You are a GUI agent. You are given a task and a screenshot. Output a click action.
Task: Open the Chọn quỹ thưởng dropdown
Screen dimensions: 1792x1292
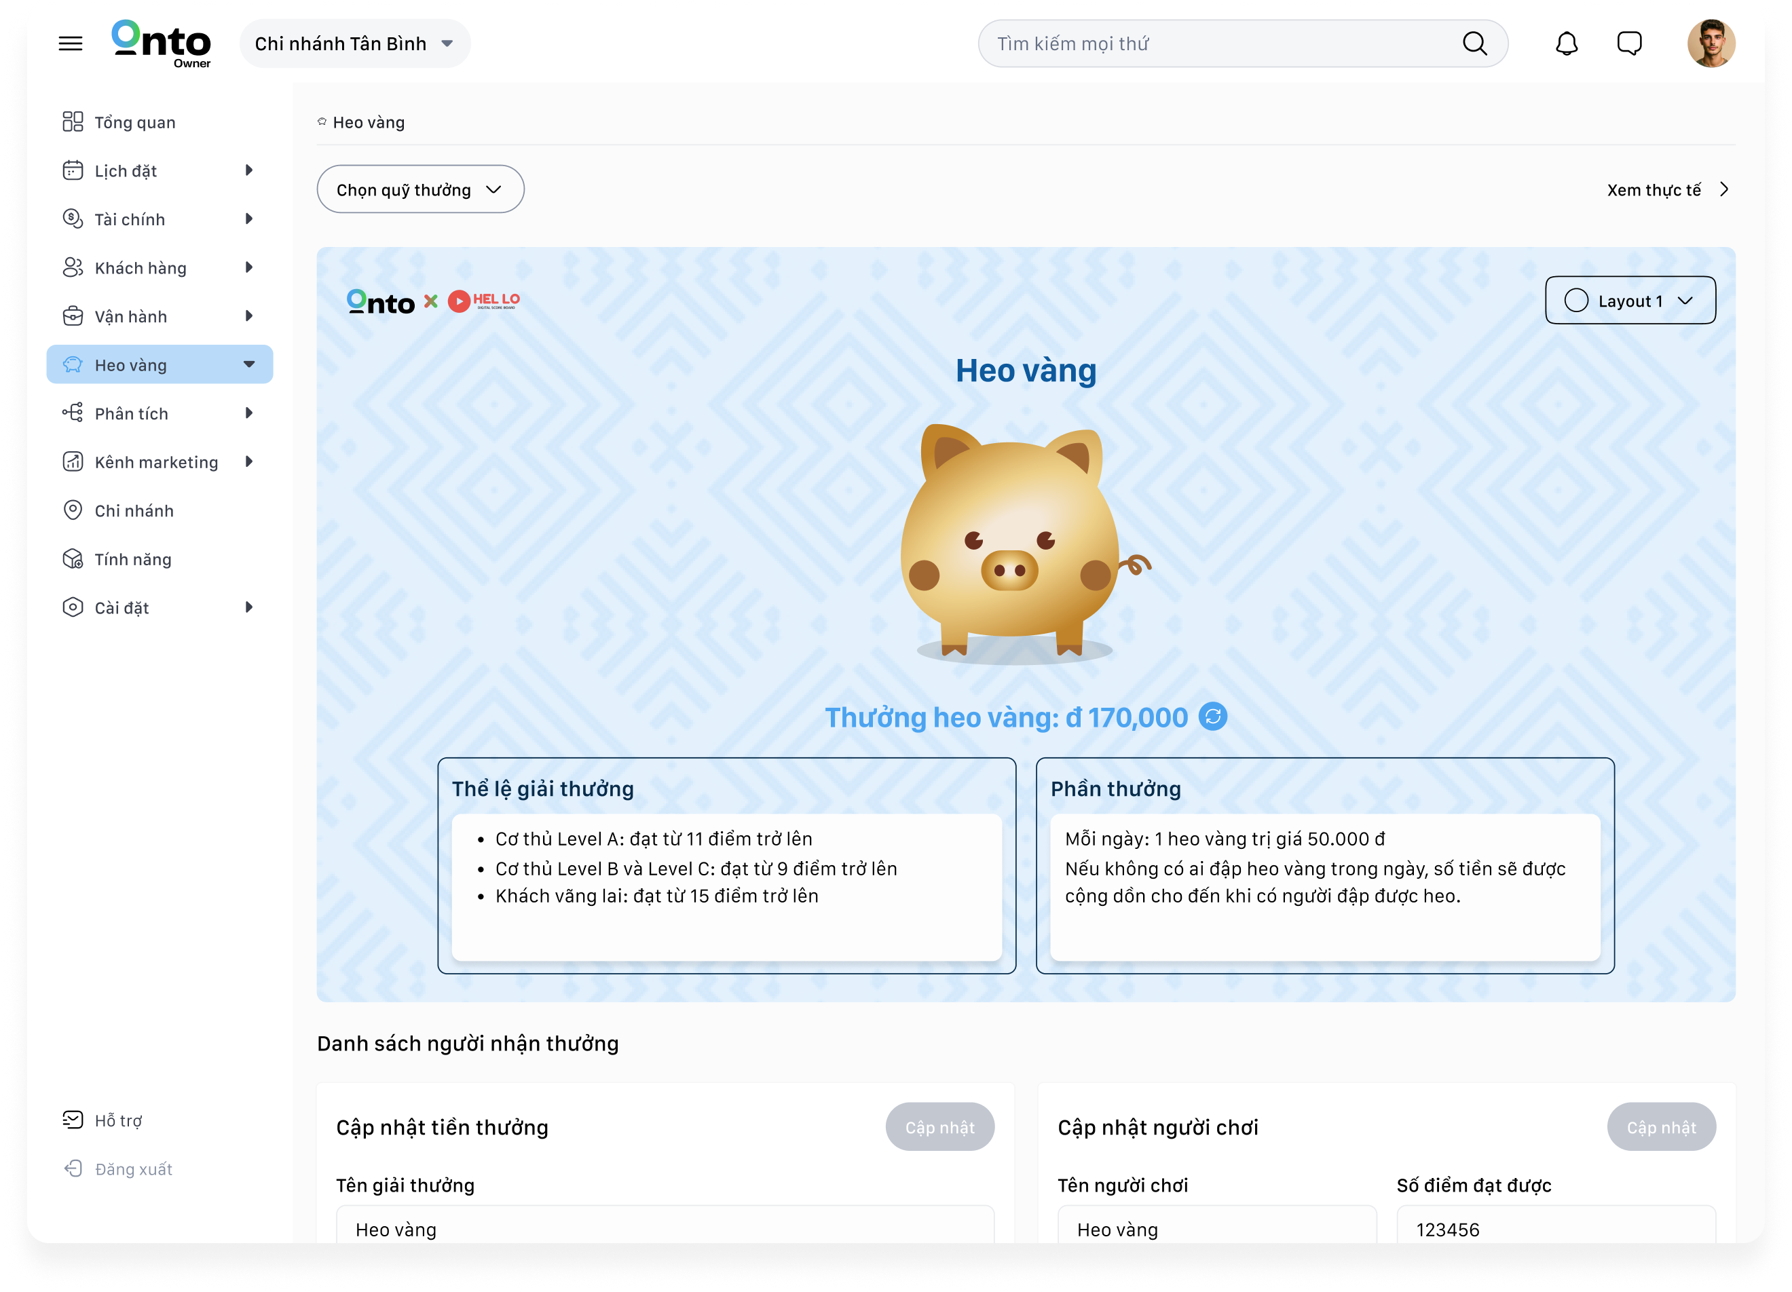419,189
